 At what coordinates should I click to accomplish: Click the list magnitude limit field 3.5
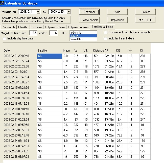(33, 33)
